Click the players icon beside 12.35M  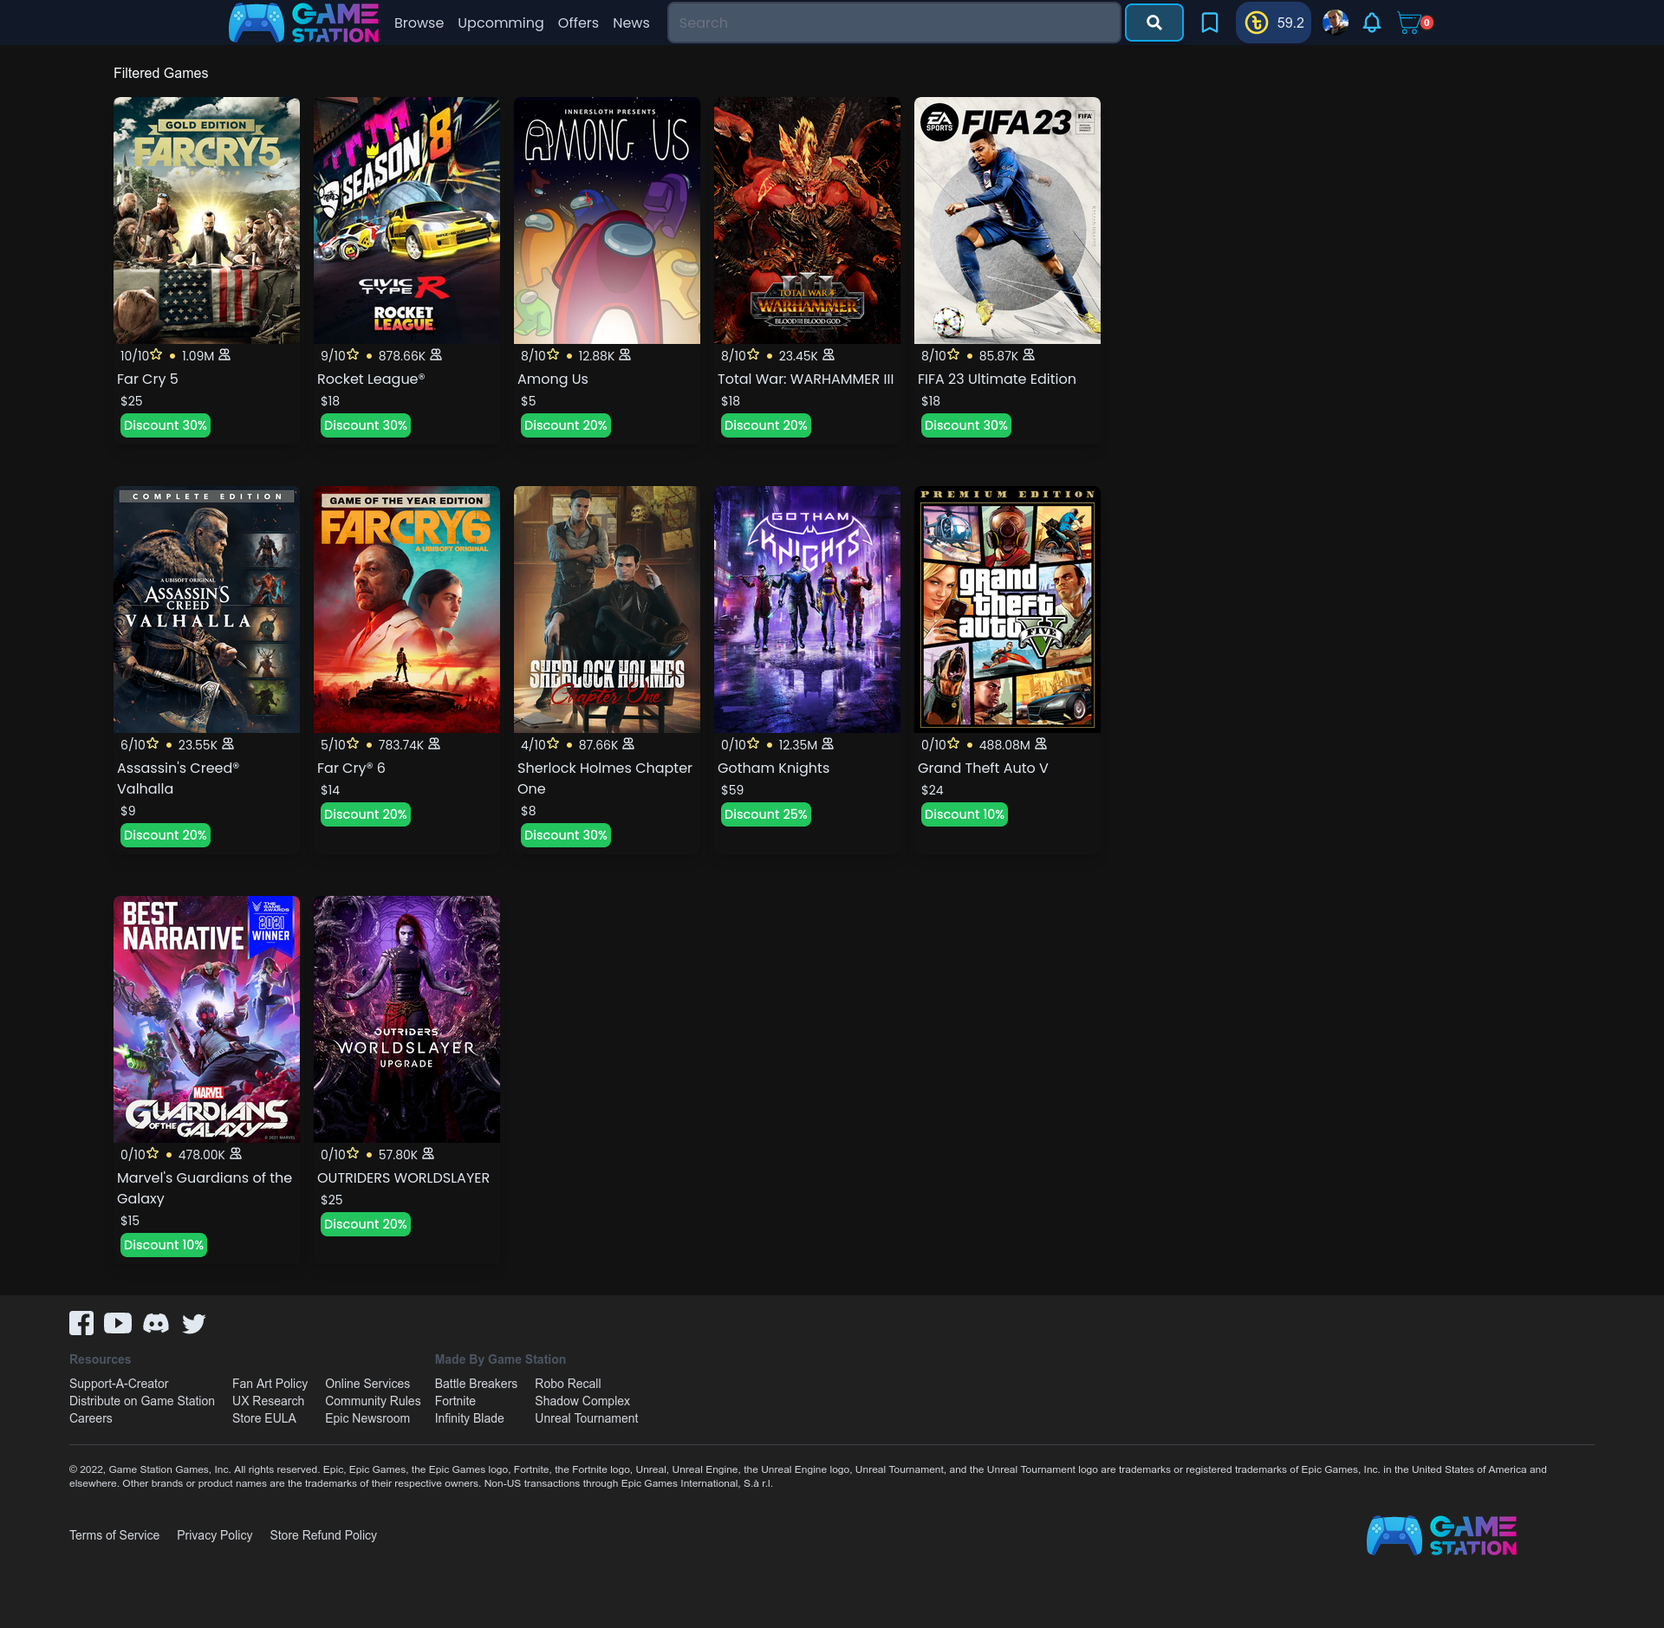[828, 743]
